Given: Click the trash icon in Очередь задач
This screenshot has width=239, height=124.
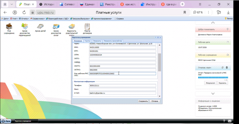Looking at the screenshot, I should [x=227, y=67].
